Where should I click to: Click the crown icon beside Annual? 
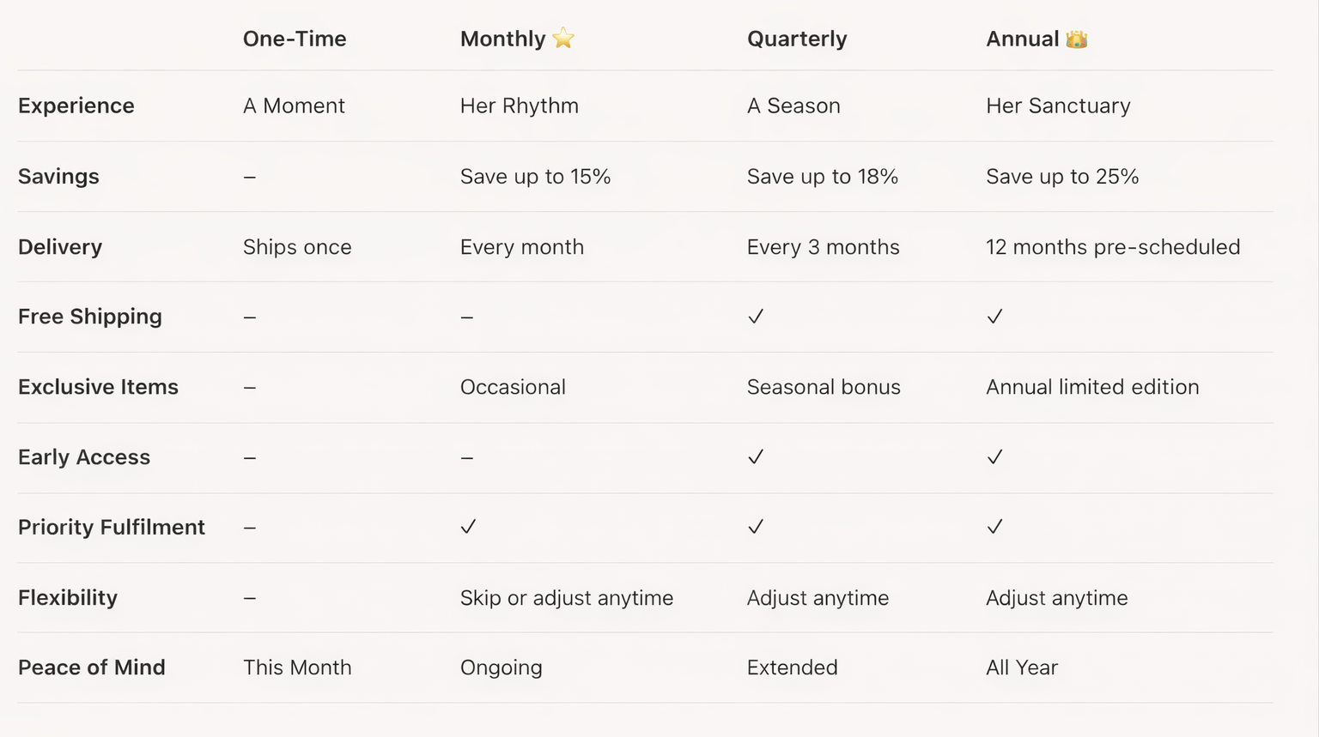[1076, 39]
